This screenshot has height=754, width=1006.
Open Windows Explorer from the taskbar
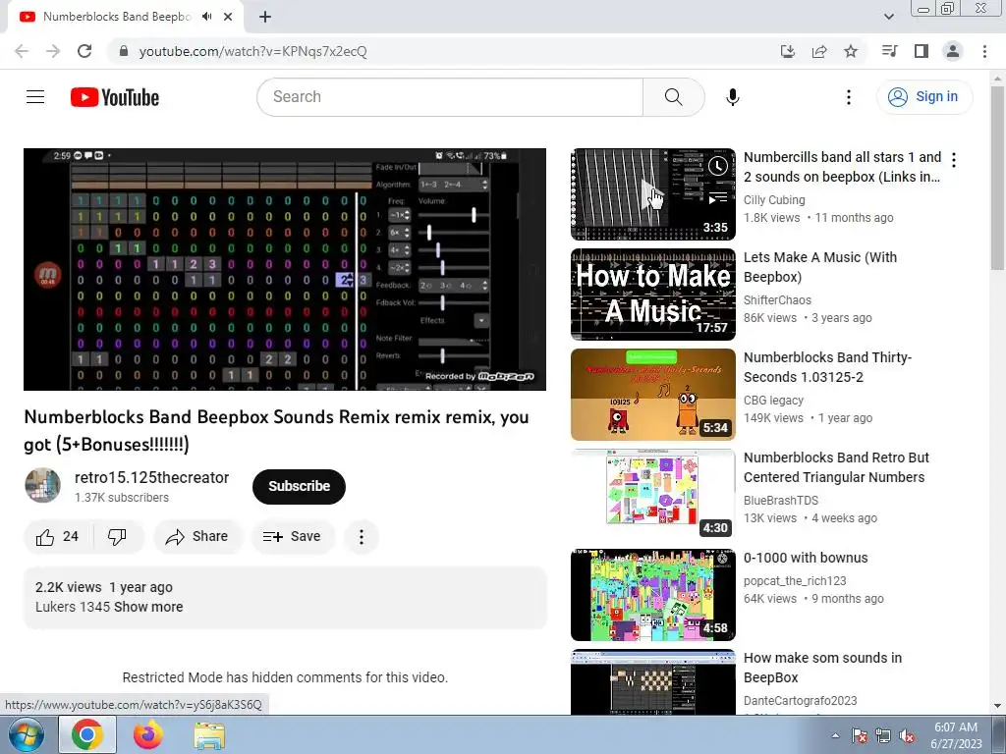209,735
